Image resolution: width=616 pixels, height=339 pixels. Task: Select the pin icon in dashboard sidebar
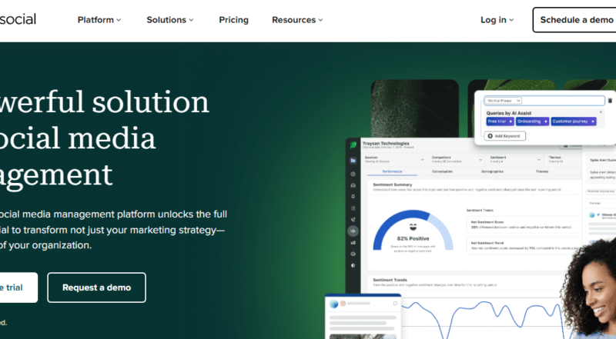(353, 196)
